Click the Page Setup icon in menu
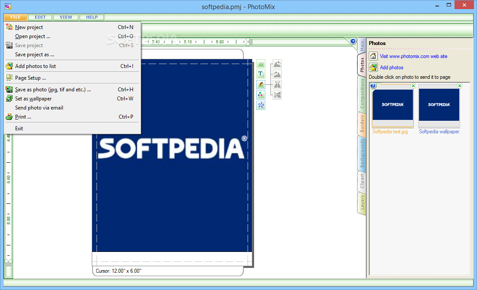The image size is (477, 290). pyautogui.click(x=9, y=77)
